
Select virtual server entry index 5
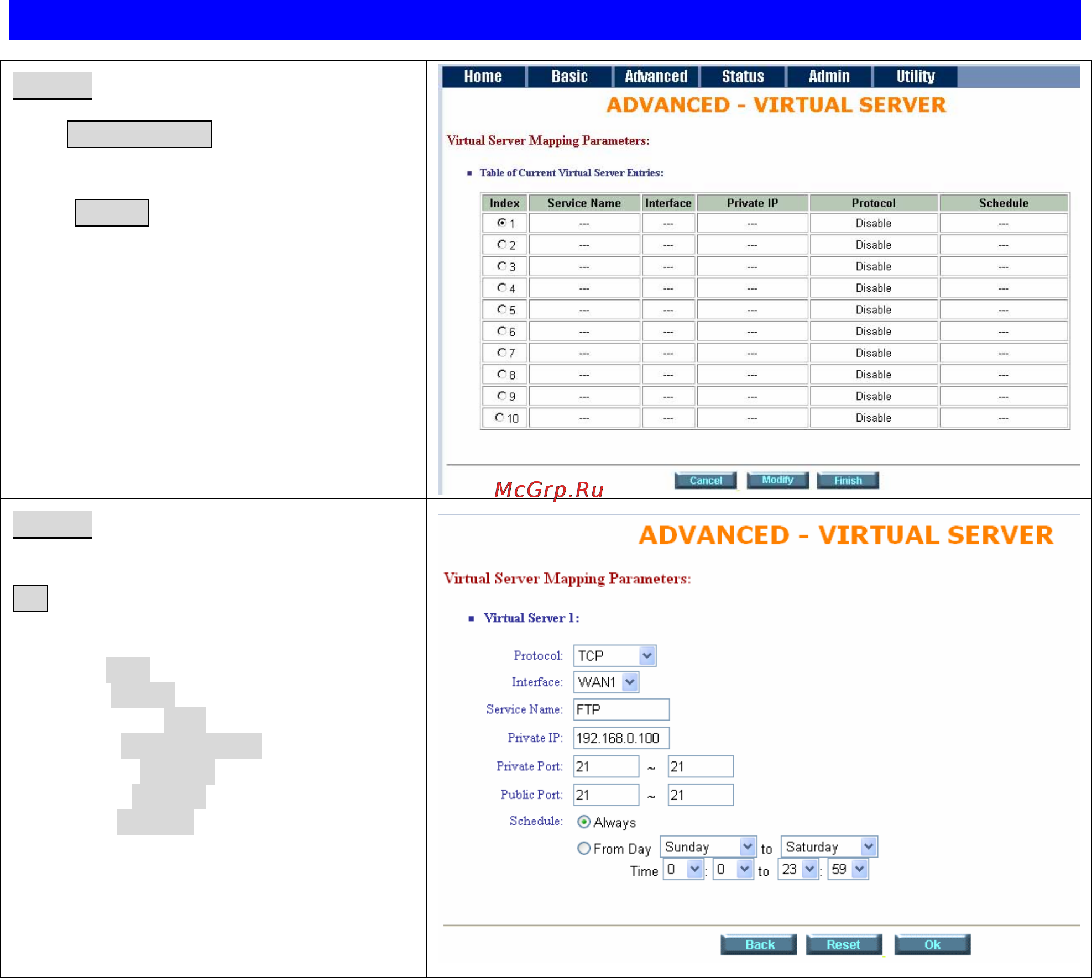click(501, 309)
